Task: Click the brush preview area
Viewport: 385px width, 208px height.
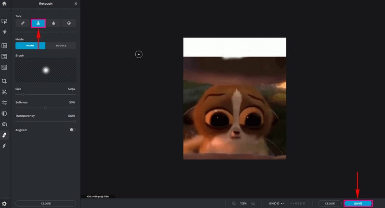Action: 46,70
